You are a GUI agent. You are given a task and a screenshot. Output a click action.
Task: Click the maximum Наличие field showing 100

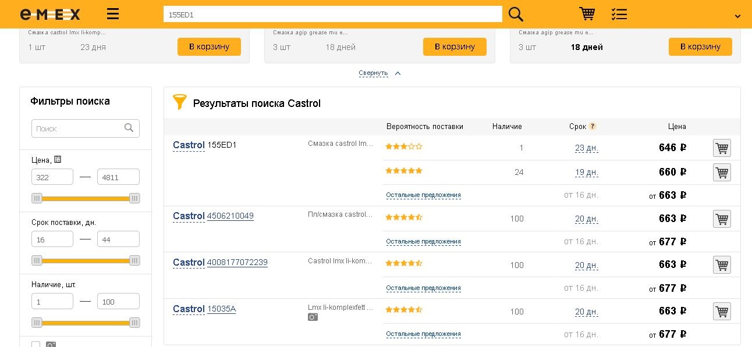click(118, 301)
